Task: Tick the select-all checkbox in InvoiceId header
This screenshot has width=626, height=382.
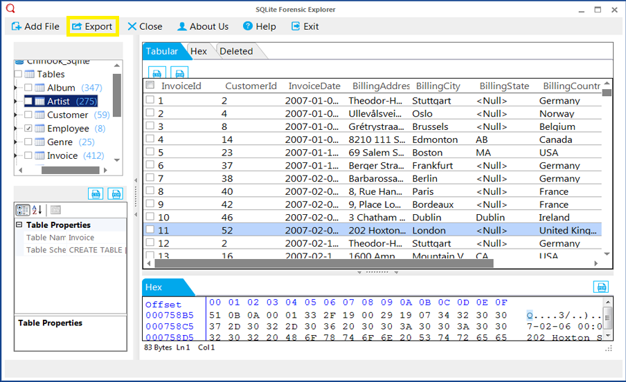Action: tap(150, 85)
